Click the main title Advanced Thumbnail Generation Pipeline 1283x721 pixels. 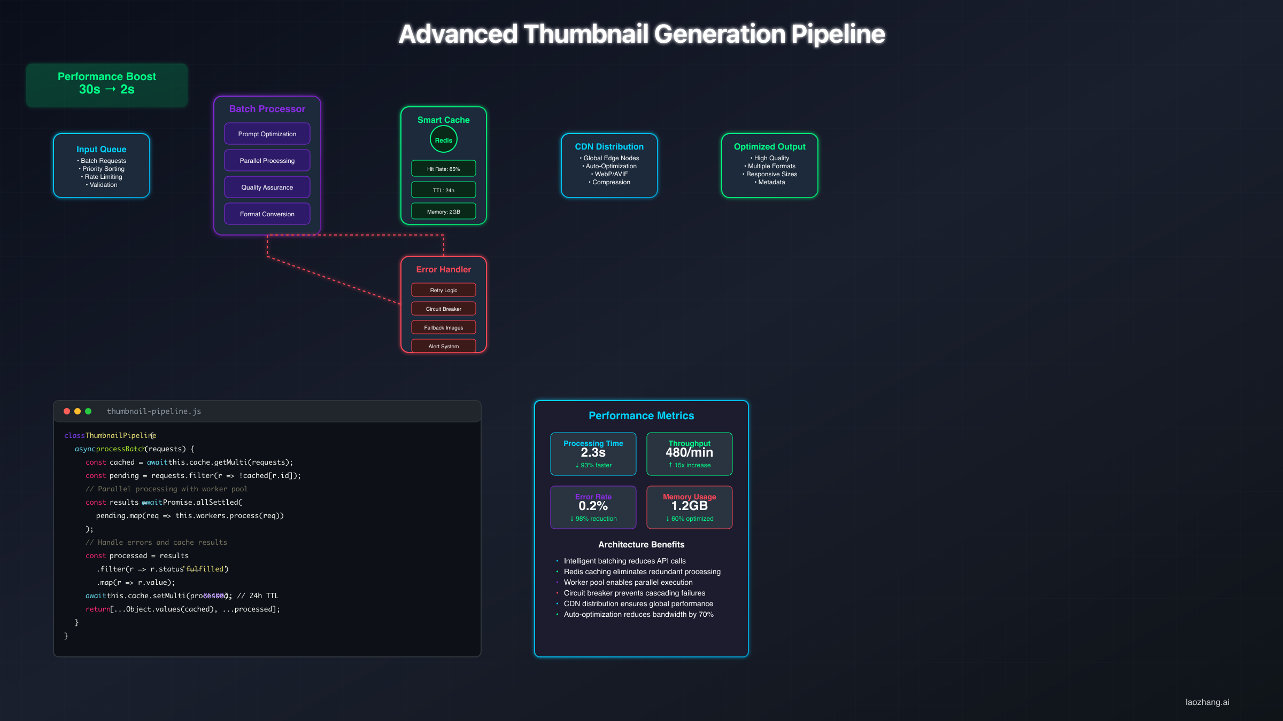641,34
